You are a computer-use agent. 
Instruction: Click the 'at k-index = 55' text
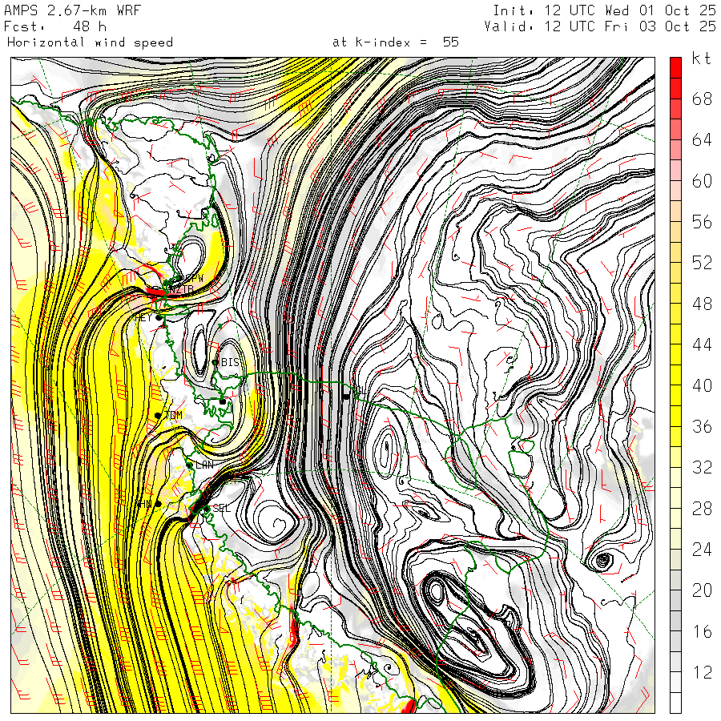tap(395, 42)
